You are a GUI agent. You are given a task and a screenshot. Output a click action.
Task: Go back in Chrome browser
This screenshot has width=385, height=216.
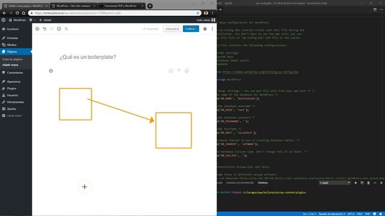point(4,13)
